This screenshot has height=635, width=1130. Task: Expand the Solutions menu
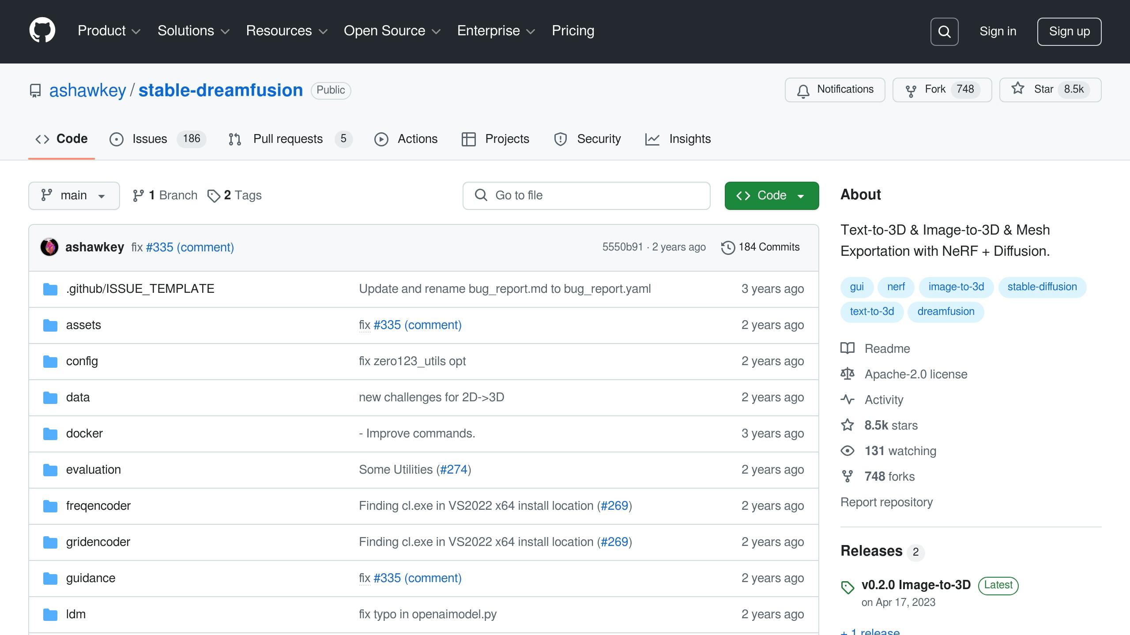tap(194, 31)
